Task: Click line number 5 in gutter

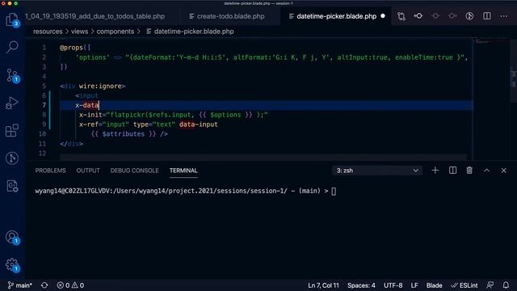Action: (44, 86)
